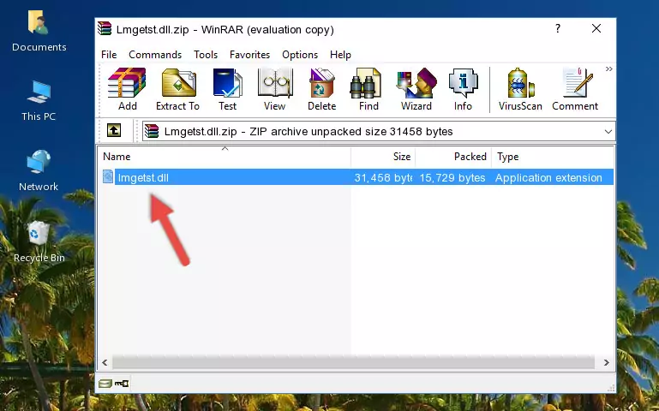Run VirusScan on the archive
This screenshot has height=411, width=659.
tap(520, 89)
